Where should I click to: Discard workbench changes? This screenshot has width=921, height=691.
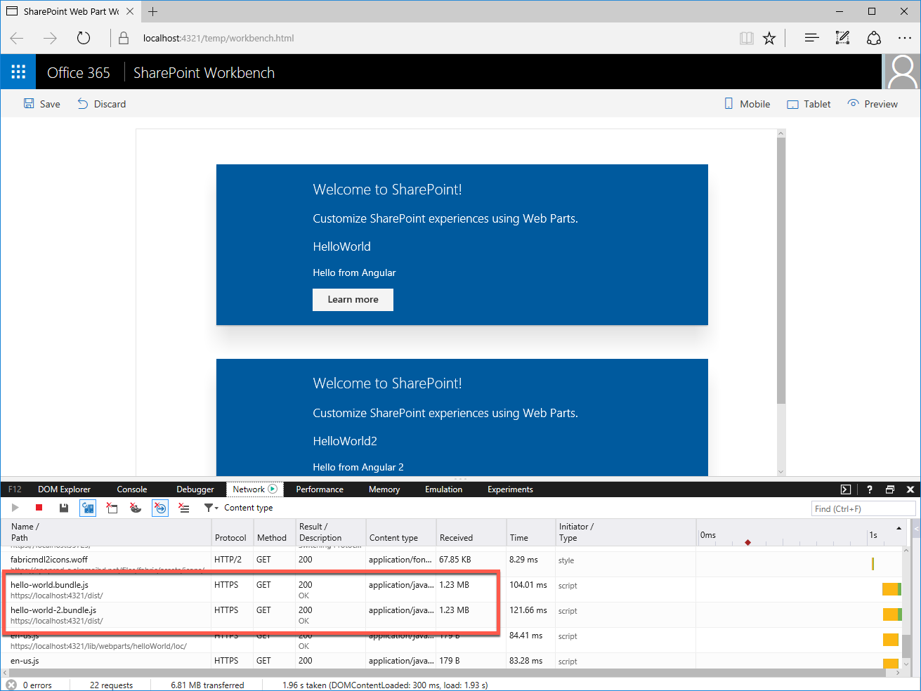(102, 104)
